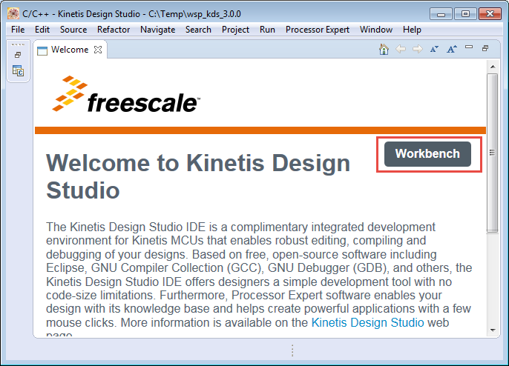Restore the Welcome view with top-right icon
This screenshot has height=366, width=509.
tap(485, 49)
